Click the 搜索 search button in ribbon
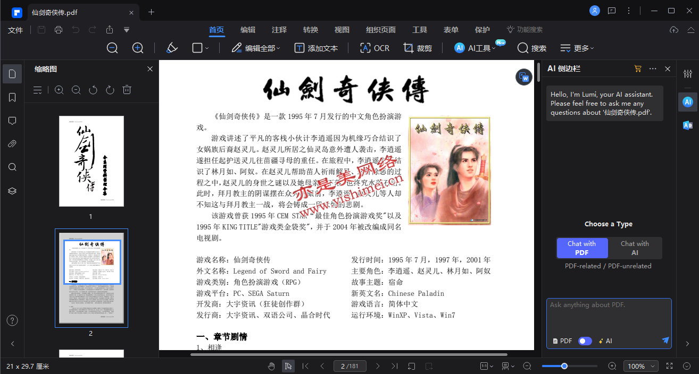This screenshot has height=374, width=699. point(532,48)
